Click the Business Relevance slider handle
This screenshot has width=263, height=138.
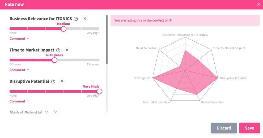63,29
